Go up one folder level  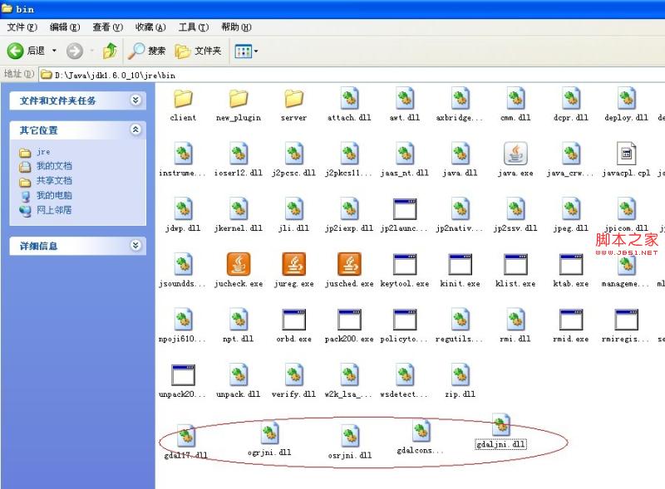pyautogui.click(x=111, y=51)
